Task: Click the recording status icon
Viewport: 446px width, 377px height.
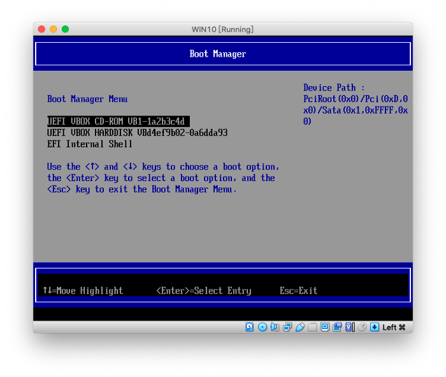Action: (x=337, y=327)
